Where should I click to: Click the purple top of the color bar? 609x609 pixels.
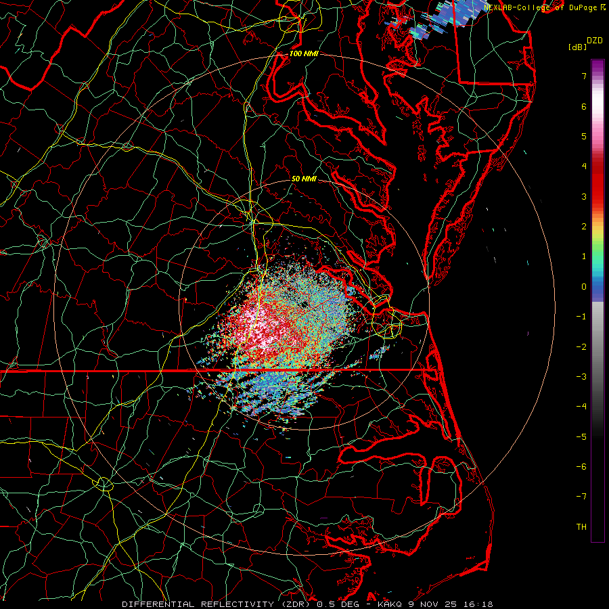click(x=597, y=66)
